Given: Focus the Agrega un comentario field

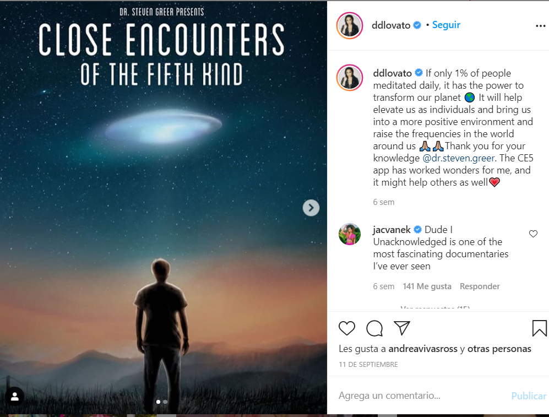Looking at the screenshot, I should (420, 396).
